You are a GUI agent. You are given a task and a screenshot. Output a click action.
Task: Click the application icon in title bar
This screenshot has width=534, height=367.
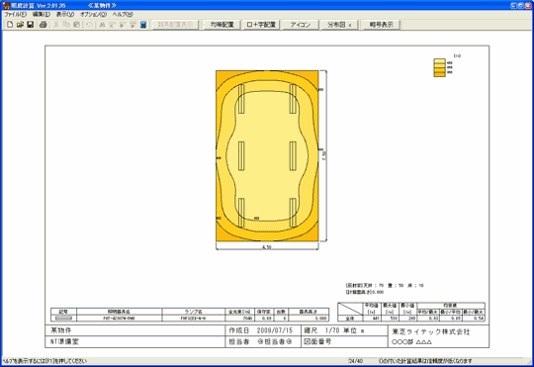click(6, 6)
